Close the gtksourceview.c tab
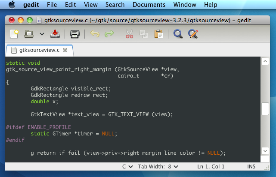This screenshot has width=276, height=177. [65, 50]
